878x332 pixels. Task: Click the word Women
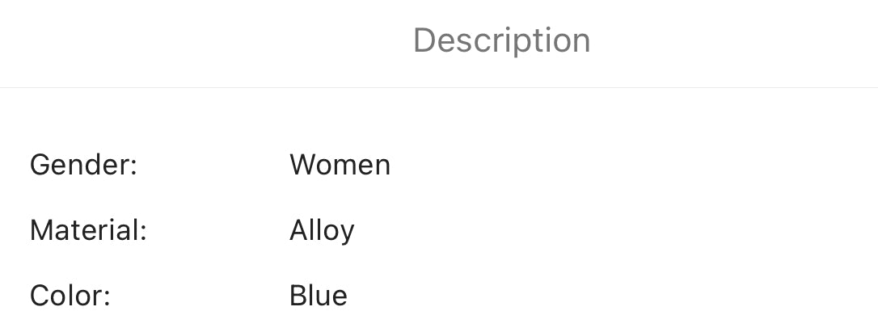pyautogui.click(x=340, y=165)
